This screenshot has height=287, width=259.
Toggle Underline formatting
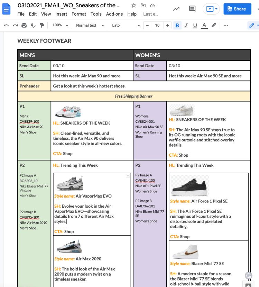tap(195, 25)
